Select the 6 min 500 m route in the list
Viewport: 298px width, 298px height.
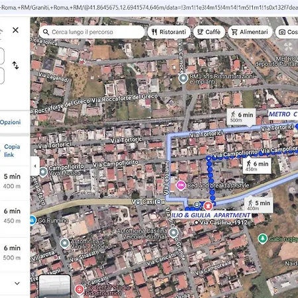tap(15, 253)
